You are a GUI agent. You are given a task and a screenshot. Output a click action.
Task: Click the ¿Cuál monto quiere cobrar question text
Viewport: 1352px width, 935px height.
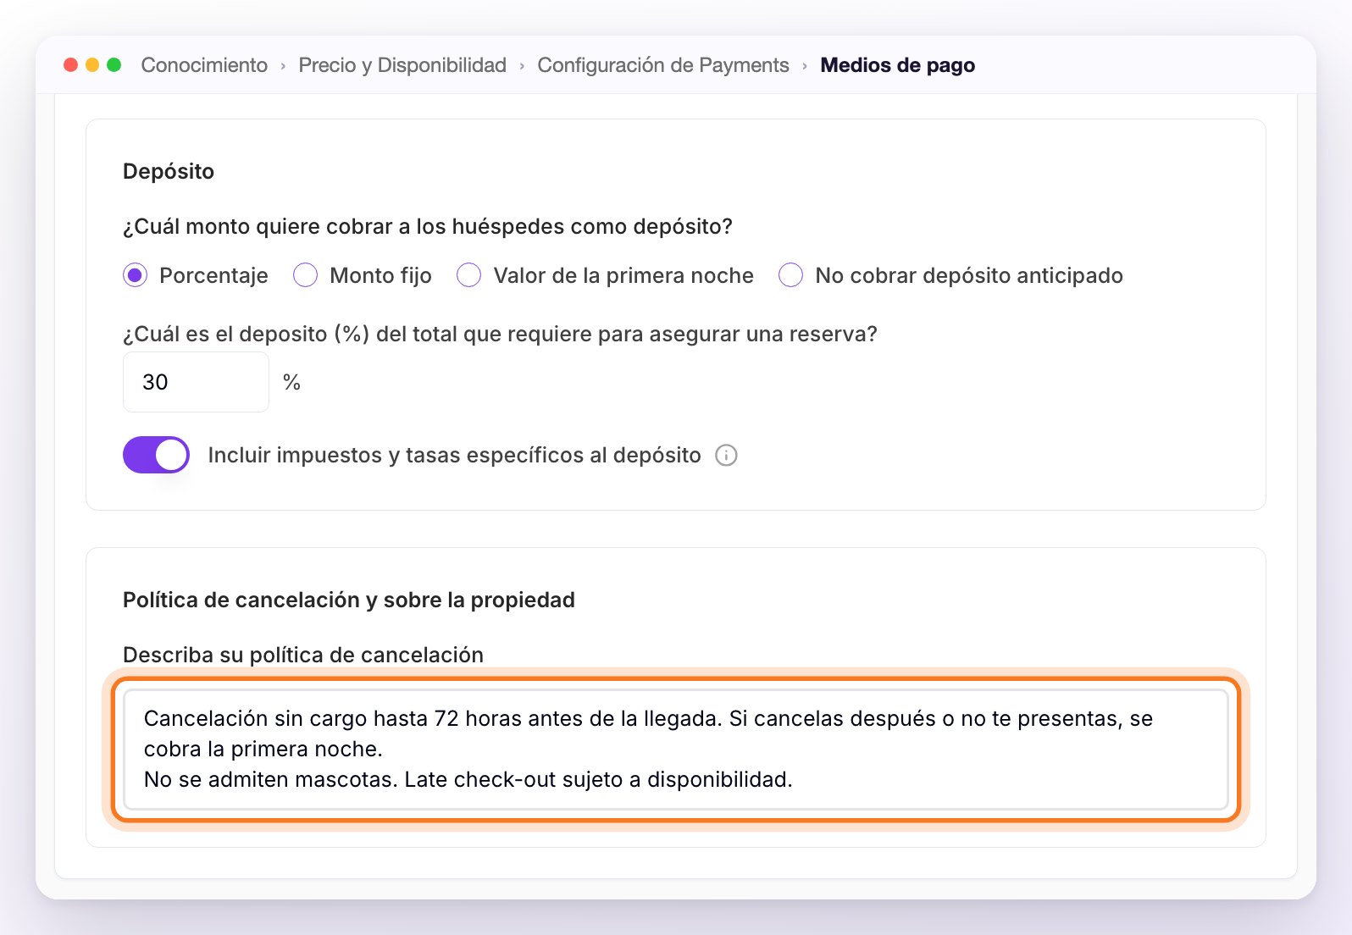click(428, 227)
